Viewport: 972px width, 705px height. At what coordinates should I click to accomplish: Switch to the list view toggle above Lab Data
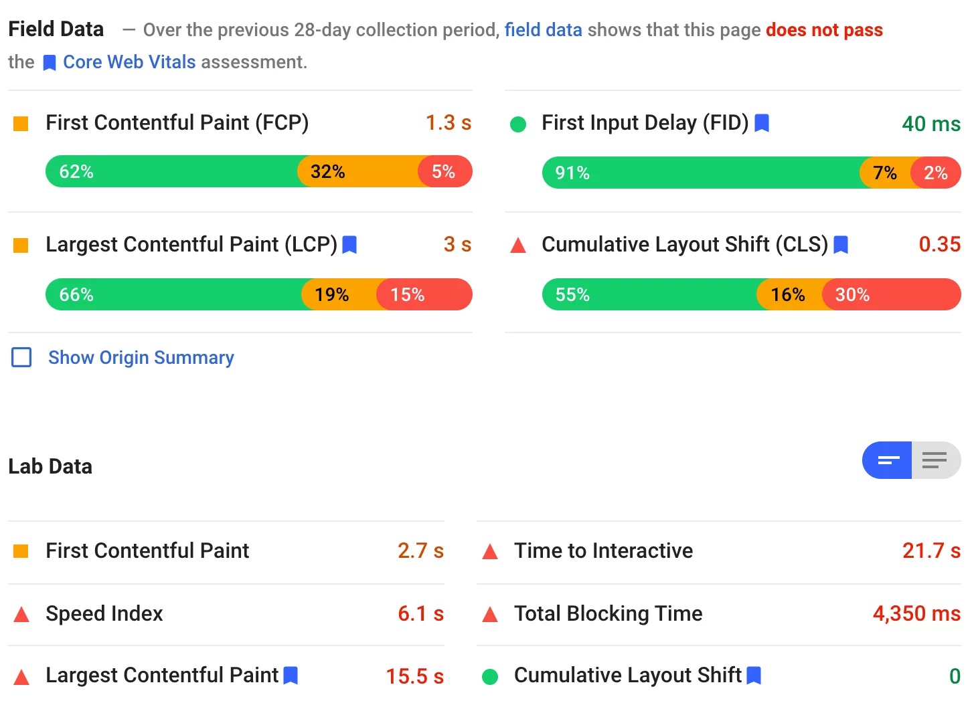pyautogui.click(x=935, y=460)
